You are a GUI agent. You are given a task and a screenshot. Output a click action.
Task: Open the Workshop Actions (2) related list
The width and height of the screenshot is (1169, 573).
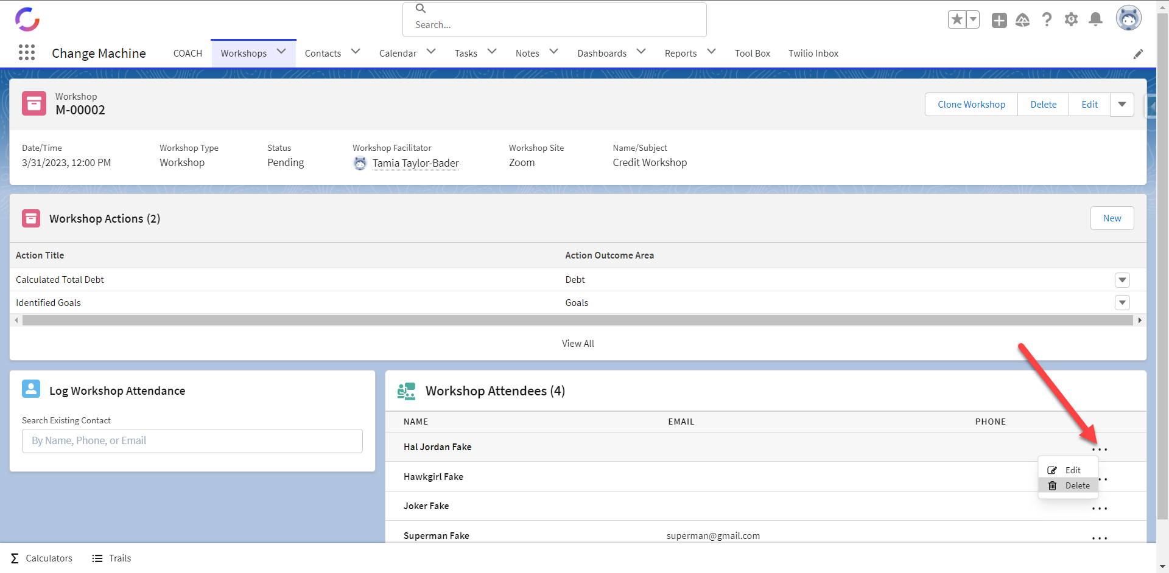(x=105, y=218)
